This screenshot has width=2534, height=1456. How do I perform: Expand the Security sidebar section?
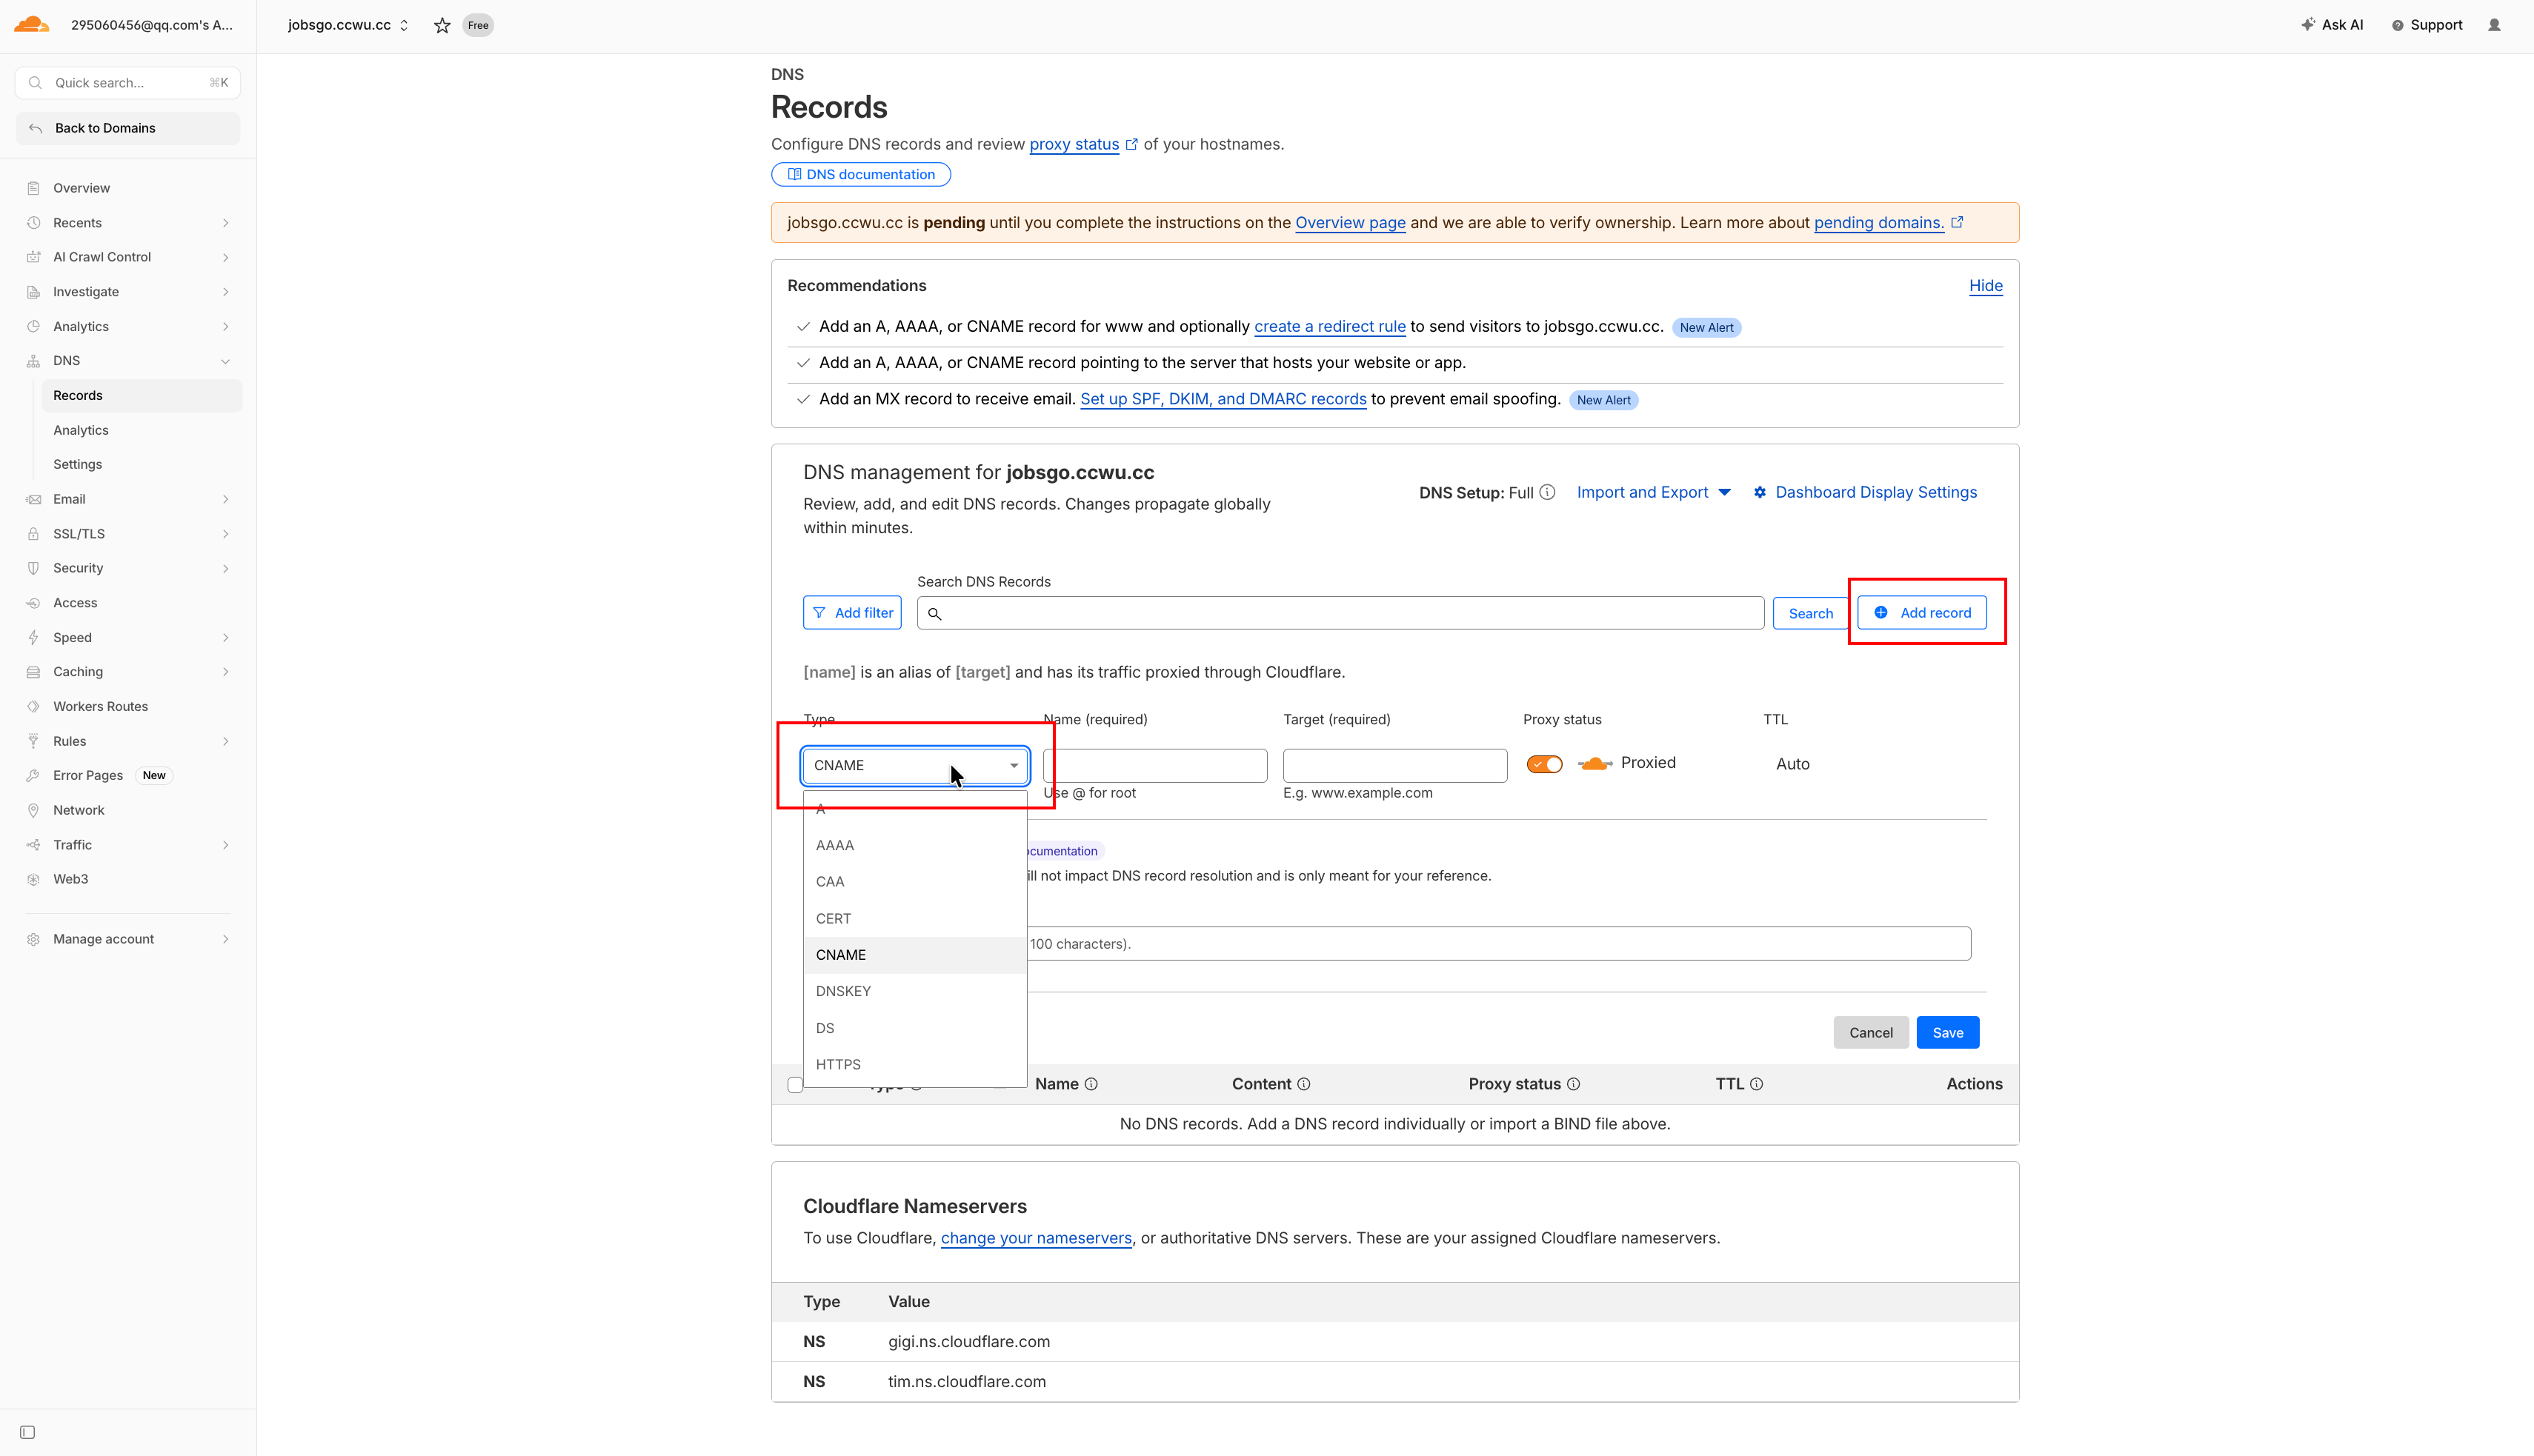pyautogui.click(x=128, y=568)
